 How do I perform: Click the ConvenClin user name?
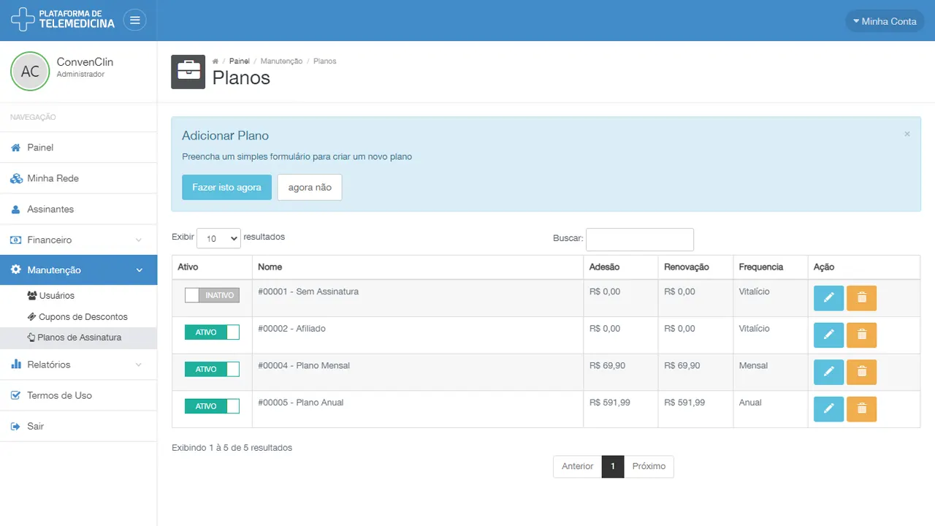85,62
